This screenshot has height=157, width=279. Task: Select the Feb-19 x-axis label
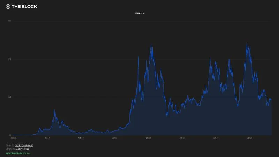click(81, 138)
